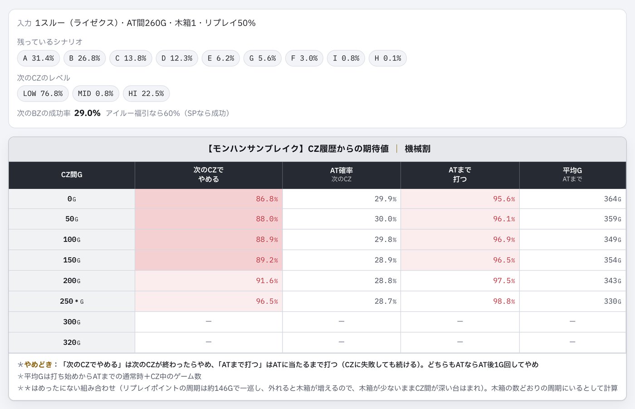The image size is (635, 409).
Task: Click the scenario chip 'A 31.4%'
Action: pos(39,58)
